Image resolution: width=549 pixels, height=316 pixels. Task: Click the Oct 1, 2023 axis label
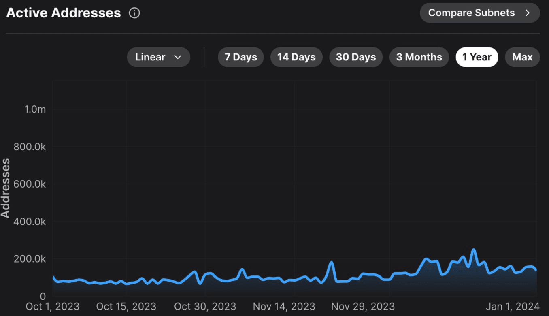[53, 306]
